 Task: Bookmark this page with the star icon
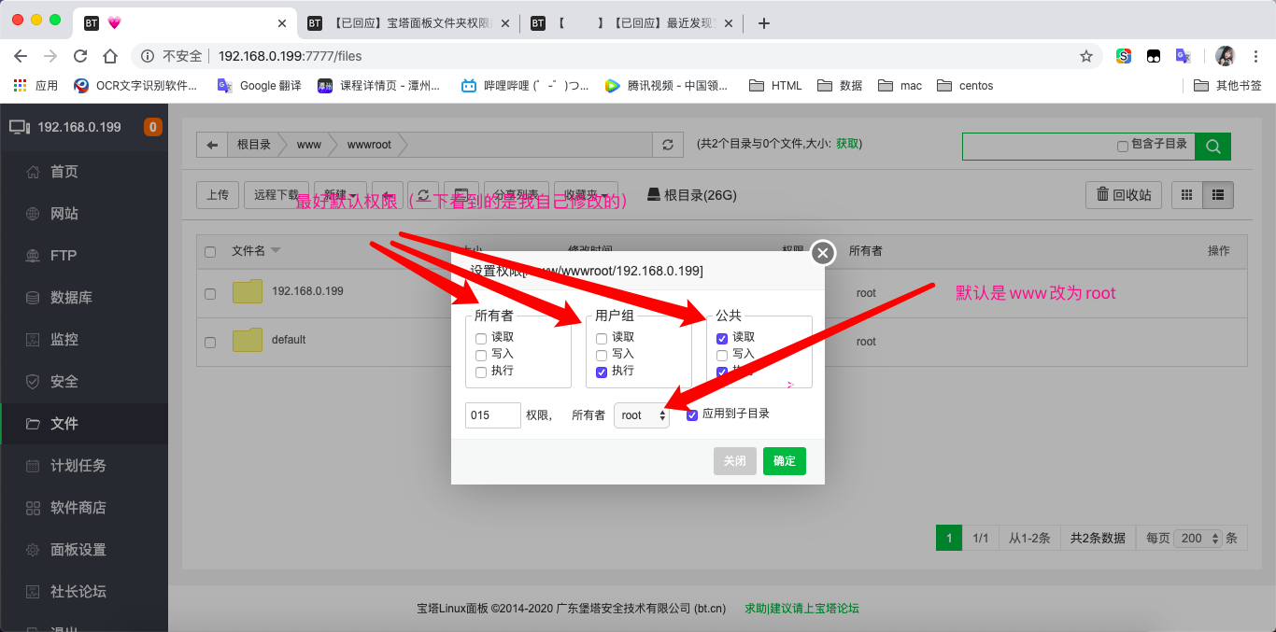coord(1086,56)
